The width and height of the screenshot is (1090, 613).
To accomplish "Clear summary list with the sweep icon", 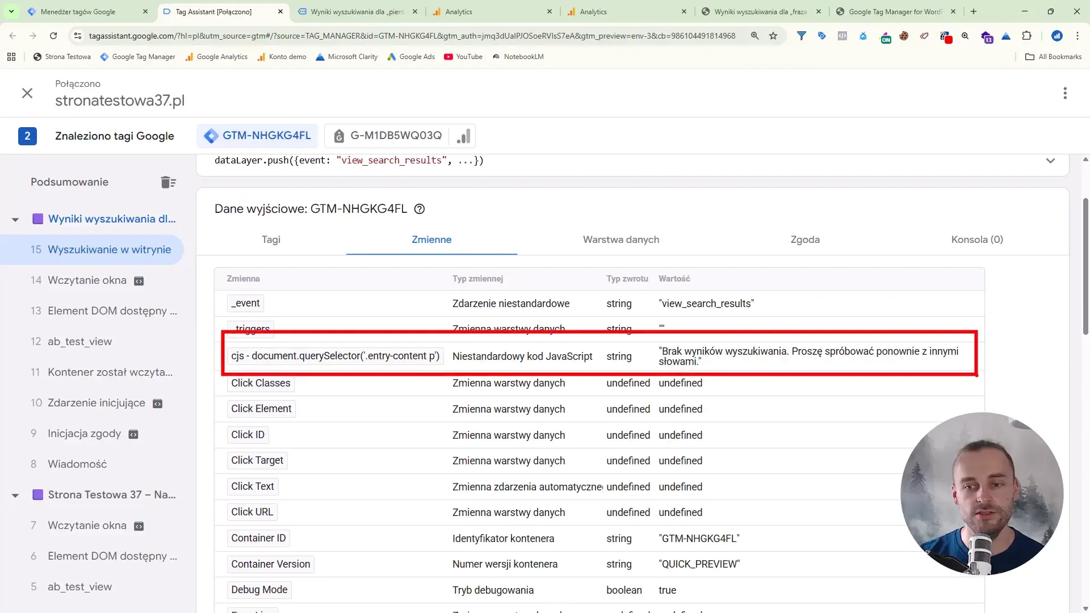I will 168,182.
